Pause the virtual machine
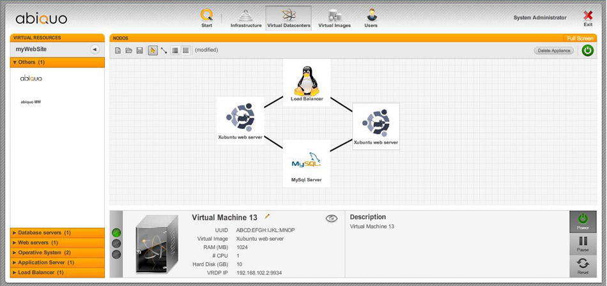The height and width of the screenshot is (286, 607). pyautogui.click(x=583, y=243)
